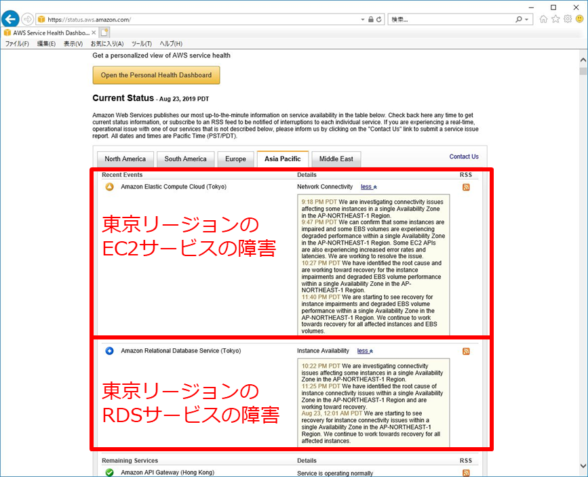Click the smiley feedback icon

pyautogui.click(x=580, y=19)
